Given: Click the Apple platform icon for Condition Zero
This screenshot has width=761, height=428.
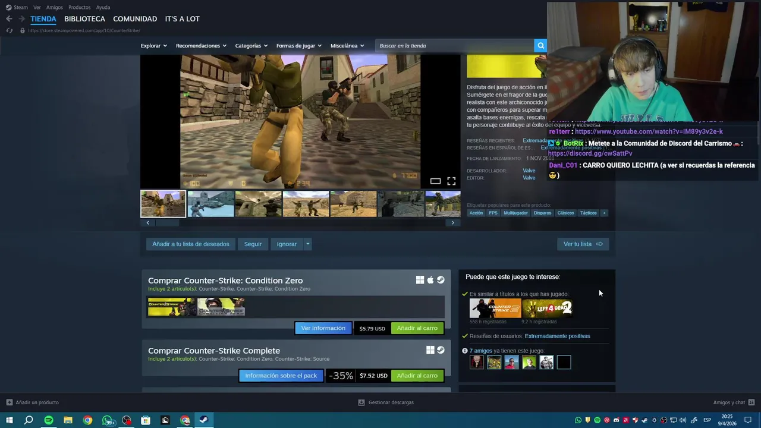Looking at the screenshot, I should click(430, 280).
